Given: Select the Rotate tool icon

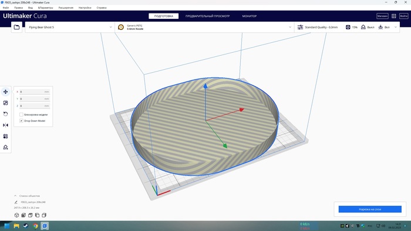Looking at the screenshot, I should [5, 114].
